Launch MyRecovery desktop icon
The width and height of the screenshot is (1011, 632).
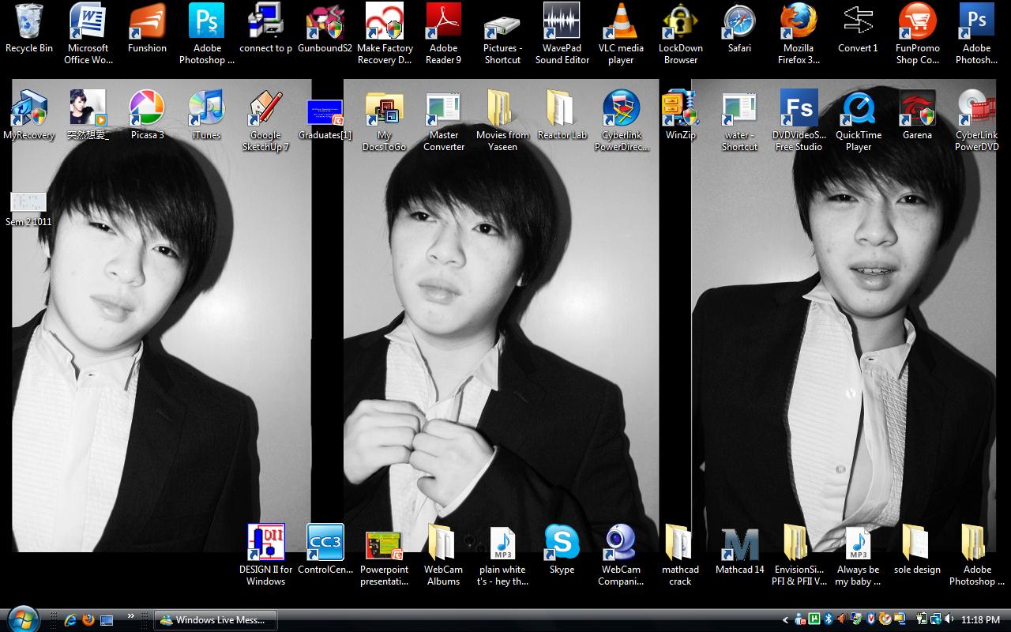click(29, 116)
